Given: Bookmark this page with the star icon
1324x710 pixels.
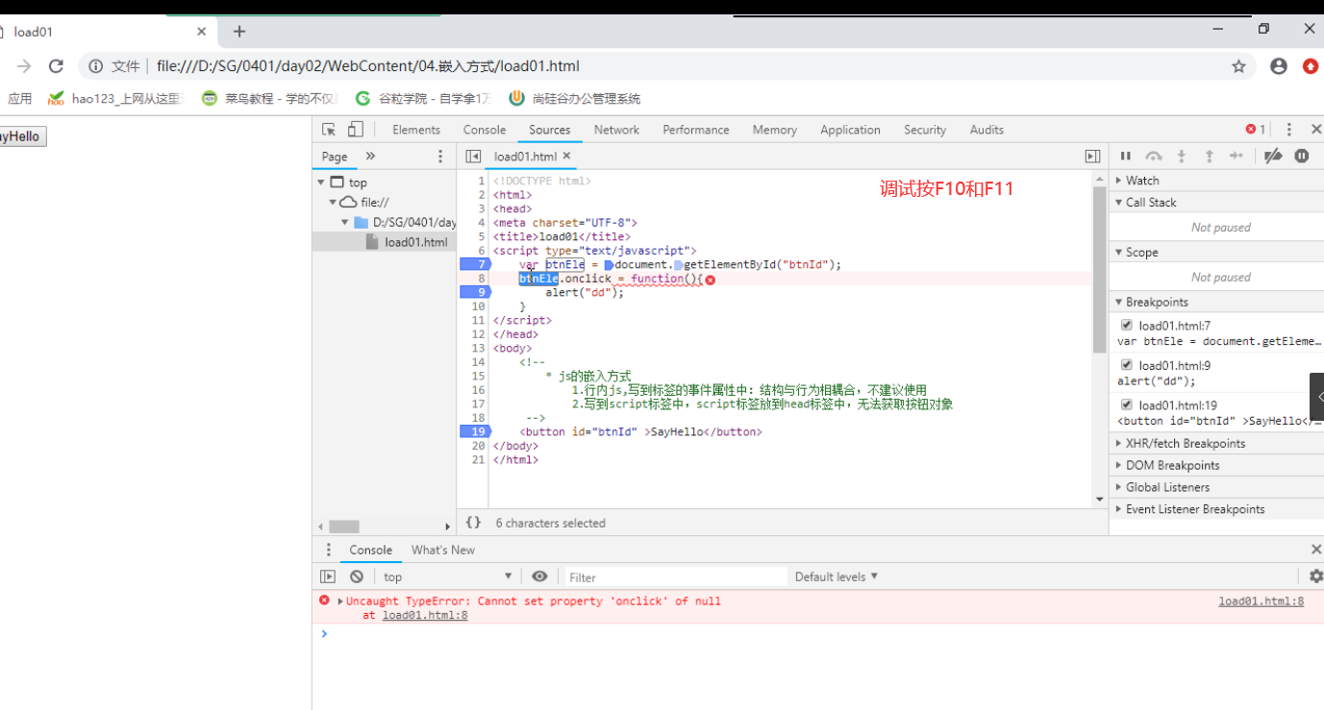Looking at the screenshot, I should (1238, 66).
